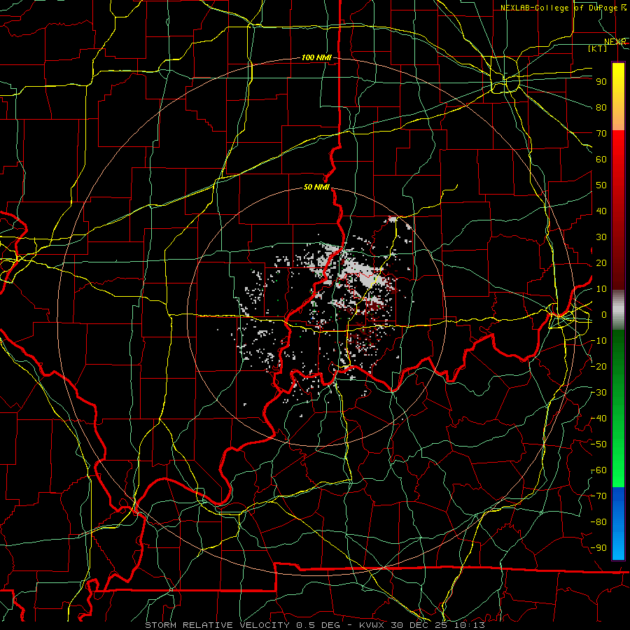The image size is (630, 630).
Task: Click the 90 value on velocity scale
Action: pos(601,82)
